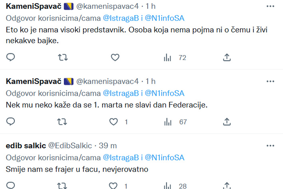Open more options on edib salkic tweet

(x=270, y=146)
